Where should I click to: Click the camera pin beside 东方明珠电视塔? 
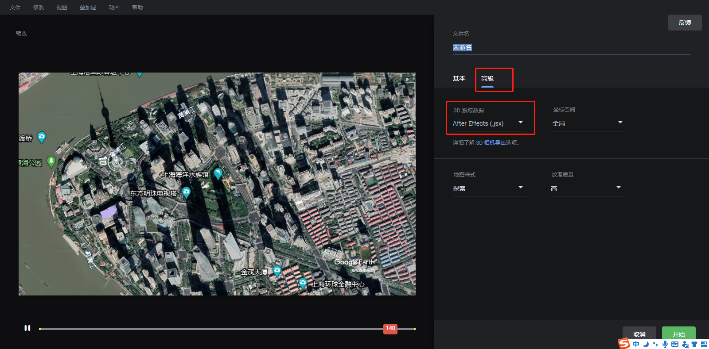(186, 192)
